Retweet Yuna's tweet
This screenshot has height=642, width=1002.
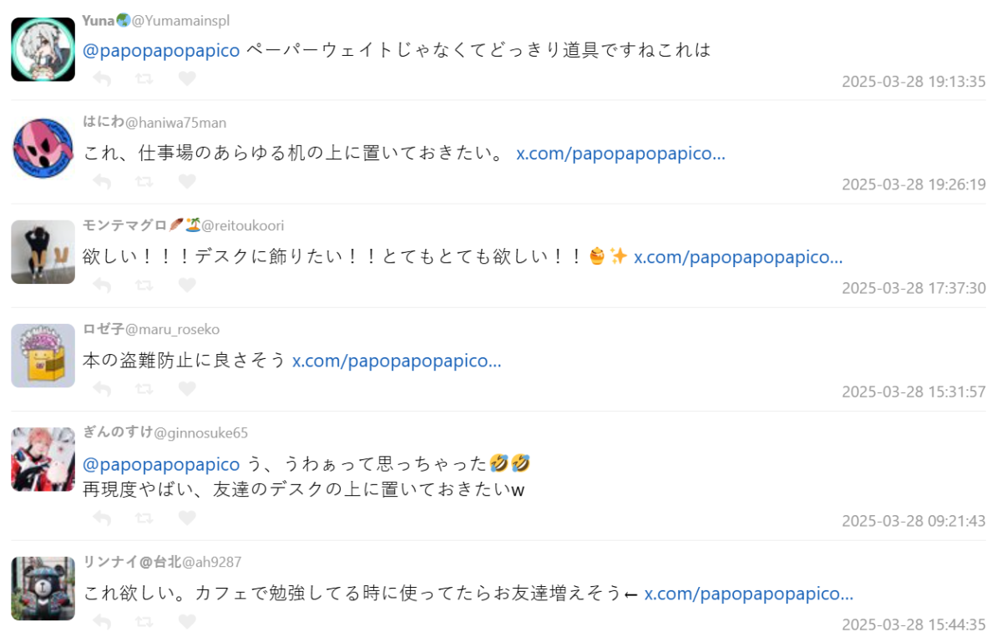pyautogui.click(x=144, y=78)
